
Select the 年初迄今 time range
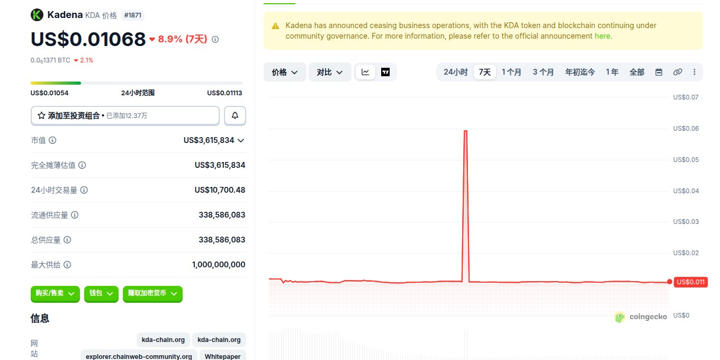(x=580, y=72)
